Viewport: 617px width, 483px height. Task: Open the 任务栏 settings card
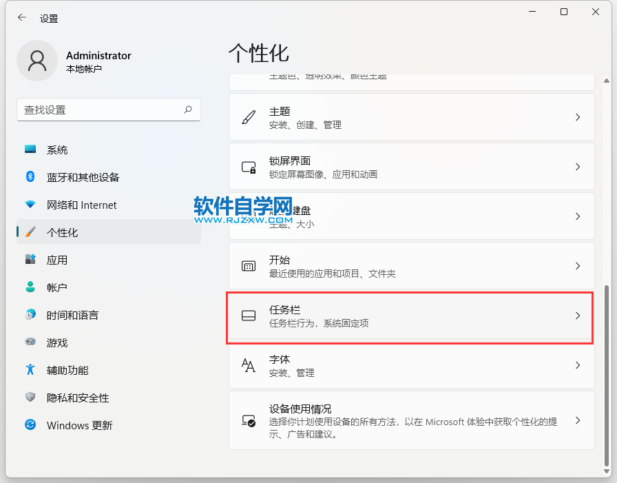click(x=412, y=316)
